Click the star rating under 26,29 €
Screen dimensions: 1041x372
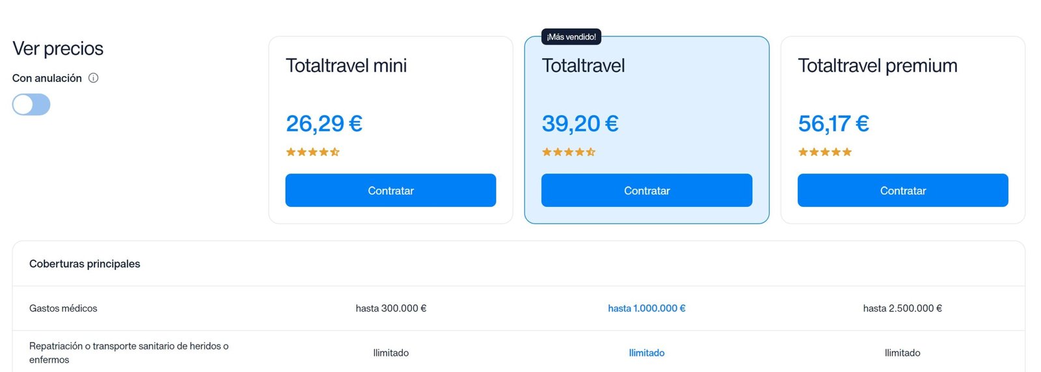click(313, 152)
